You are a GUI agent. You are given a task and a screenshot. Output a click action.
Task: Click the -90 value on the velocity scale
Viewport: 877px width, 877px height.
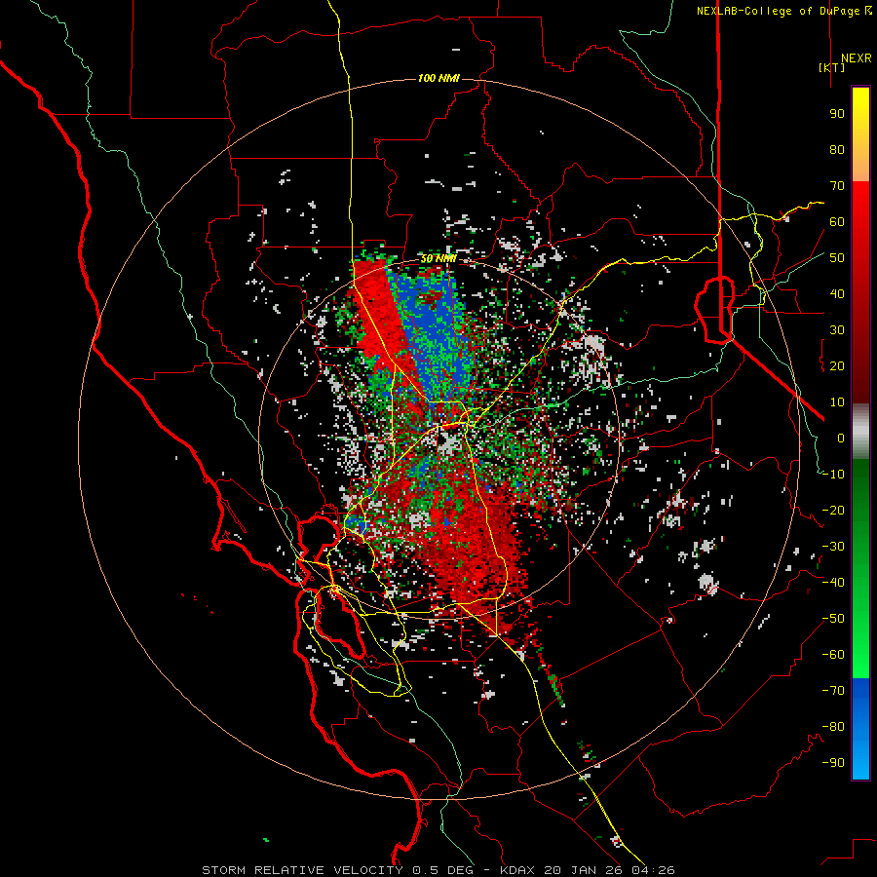click(x=833, y=763)
